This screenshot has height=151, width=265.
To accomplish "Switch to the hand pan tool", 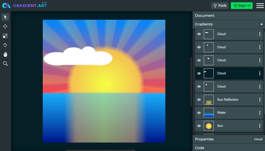I will tap(5, 54).
